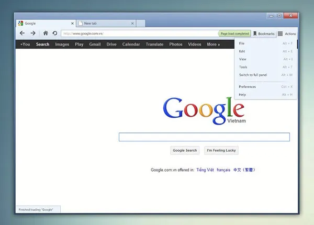Close the New tab
Screen dimensions: 314x225
click(x=132, y=23)
